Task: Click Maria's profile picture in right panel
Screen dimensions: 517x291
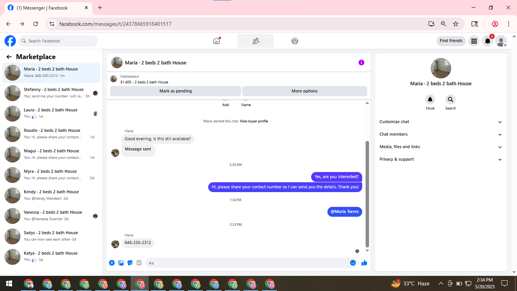Action: pos(441,68)
